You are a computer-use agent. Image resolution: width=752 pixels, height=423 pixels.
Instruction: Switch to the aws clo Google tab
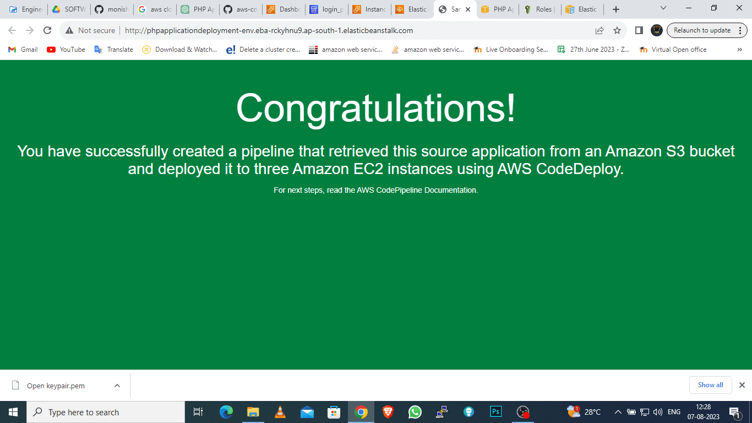(155, 9)
